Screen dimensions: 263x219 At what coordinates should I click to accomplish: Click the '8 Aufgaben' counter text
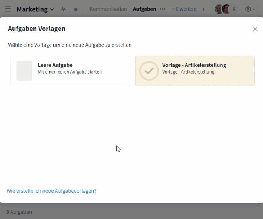(x=19, y=212)
